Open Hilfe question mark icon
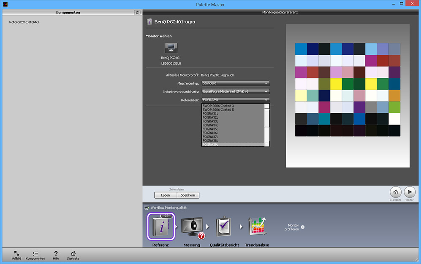Screen dimensions: 421x264 [56, 255]
